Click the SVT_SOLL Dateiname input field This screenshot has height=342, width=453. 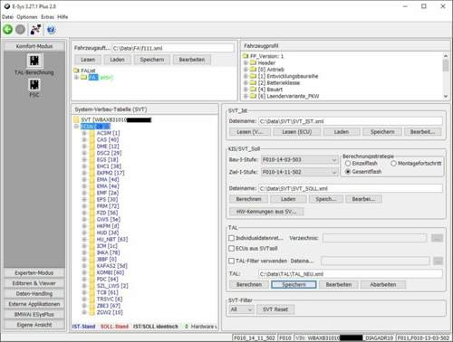click(351, 188)
